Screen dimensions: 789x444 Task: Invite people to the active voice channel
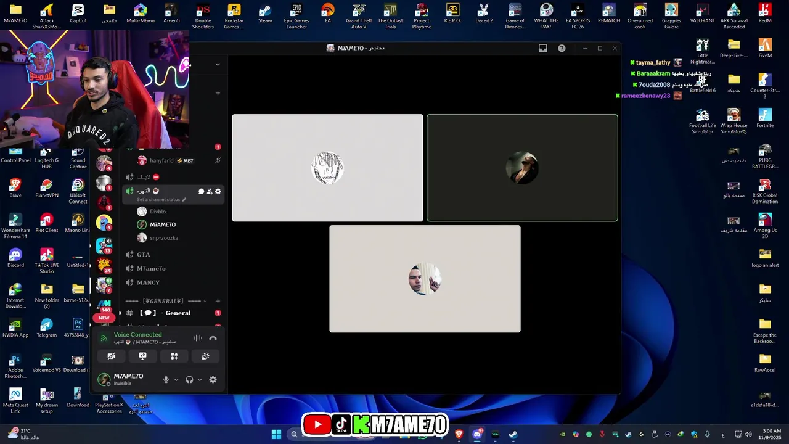210,192
